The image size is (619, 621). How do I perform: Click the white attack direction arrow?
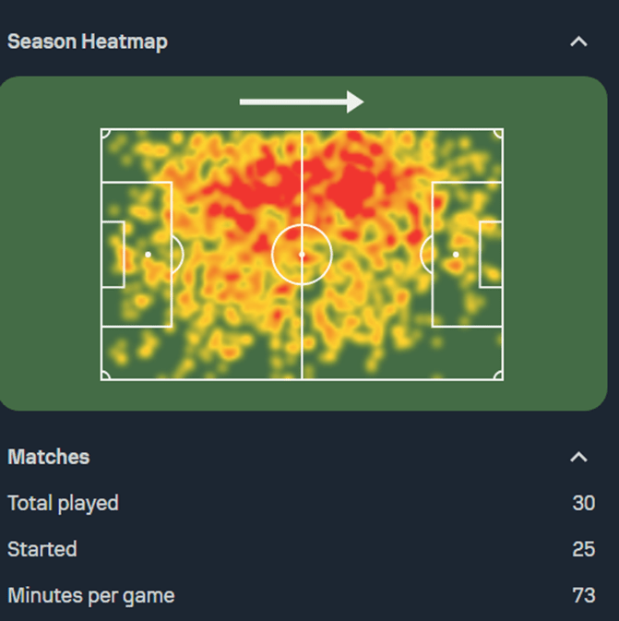coord(302,102)
